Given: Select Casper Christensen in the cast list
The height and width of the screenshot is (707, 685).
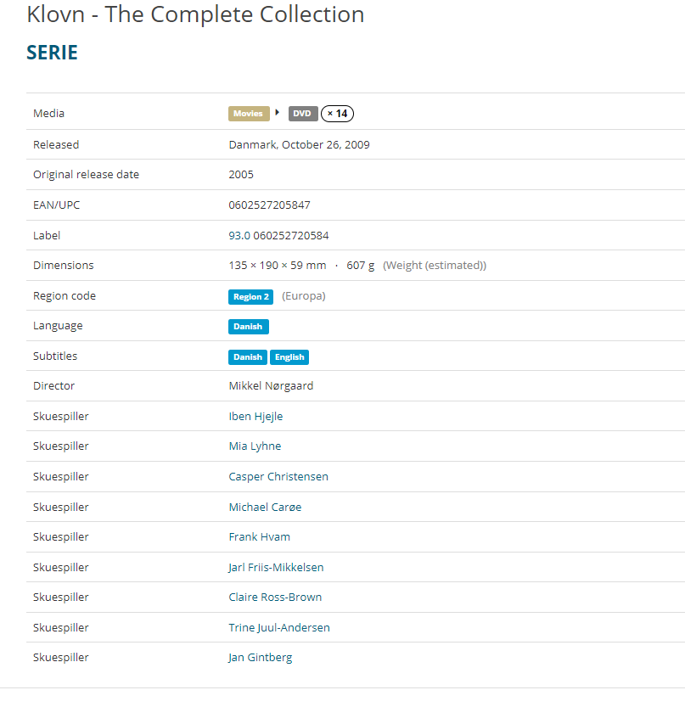Looking at the screenshot, I should pos(278,477).
